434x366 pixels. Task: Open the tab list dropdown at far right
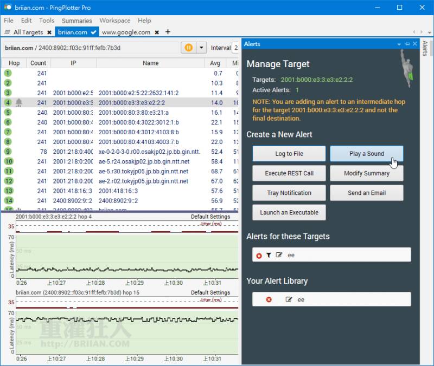click(429, 32)
